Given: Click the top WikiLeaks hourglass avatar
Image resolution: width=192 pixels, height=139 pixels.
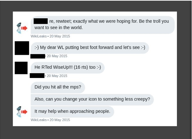Looking at the screenshot, I should 22,28.
